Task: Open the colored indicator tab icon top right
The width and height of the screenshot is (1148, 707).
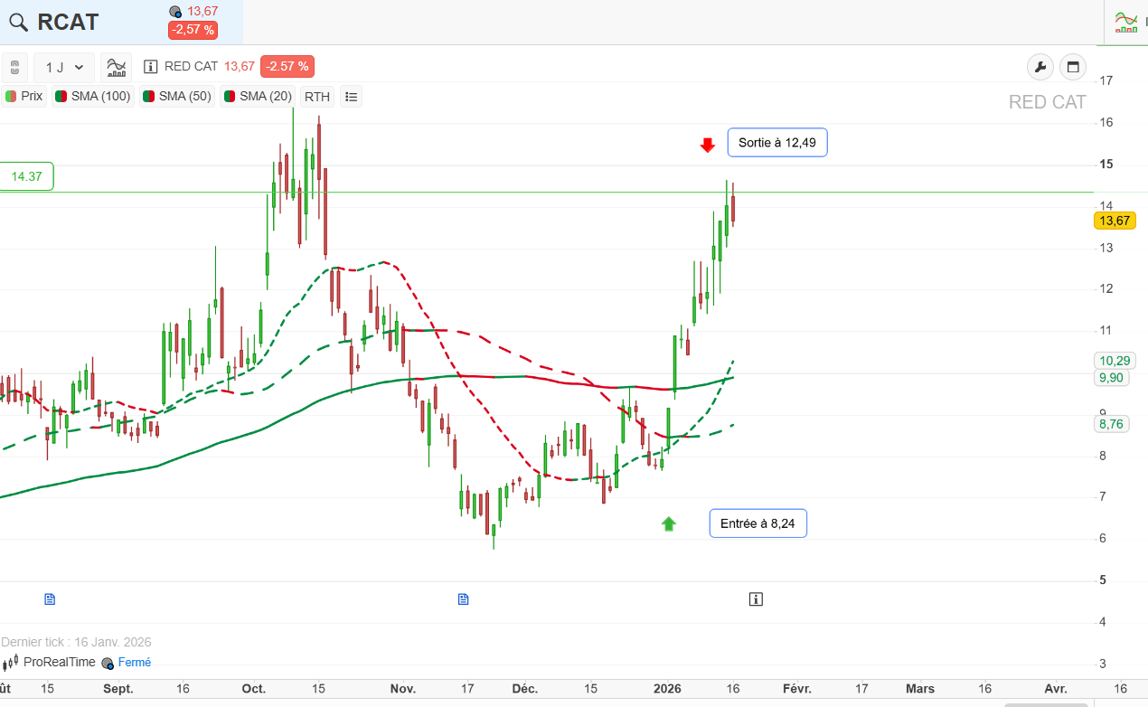Action: coord(1125,22)
